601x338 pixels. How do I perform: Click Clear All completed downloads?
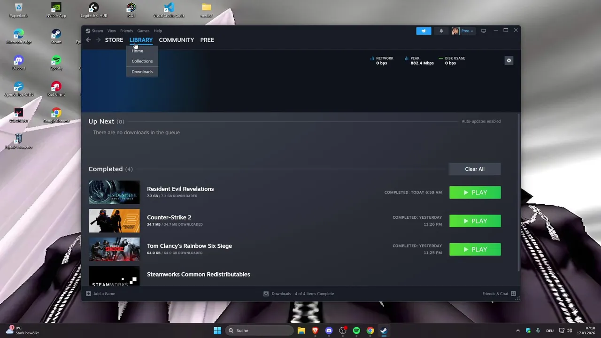(x=475, y=169)
